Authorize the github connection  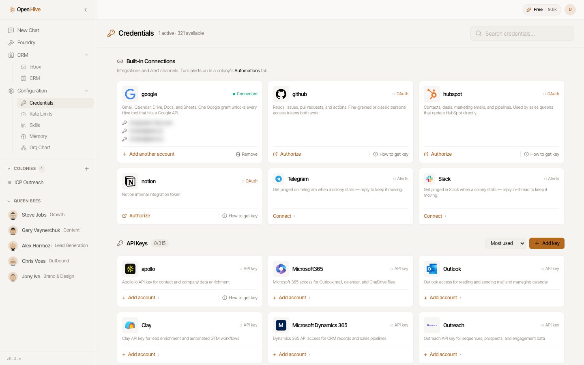[287, 154]
